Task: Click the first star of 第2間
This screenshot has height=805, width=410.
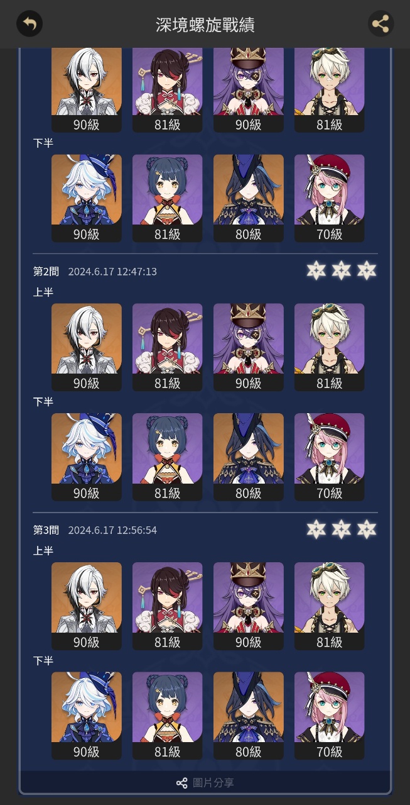Action: tap(316, 271)
